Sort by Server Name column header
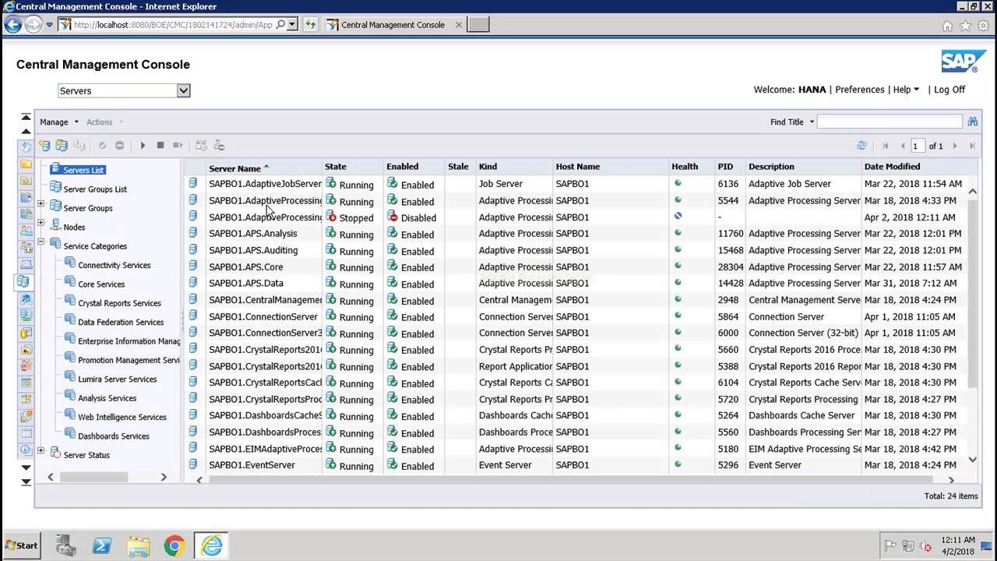The height and width of the screenshot is (561, 997). (x=234, y=168)
